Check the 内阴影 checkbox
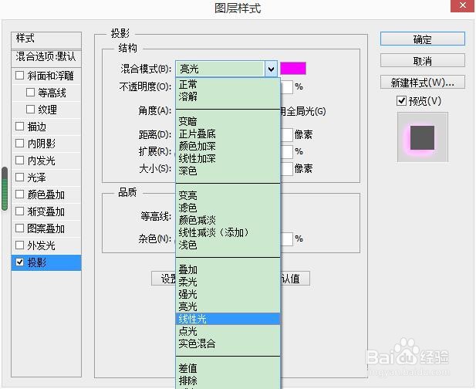Image resolution: width=476 pixels, height=389 pixels. pos(19,143)
